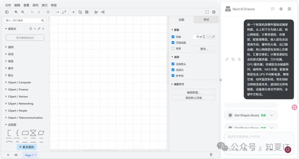The width and height of the screenshot is (299, 159).
Task: Toggle the format panel icon
Action: 214,12
